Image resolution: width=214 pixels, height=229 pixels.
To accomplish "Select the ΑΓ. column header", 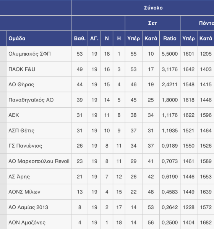I will (94, 39).
